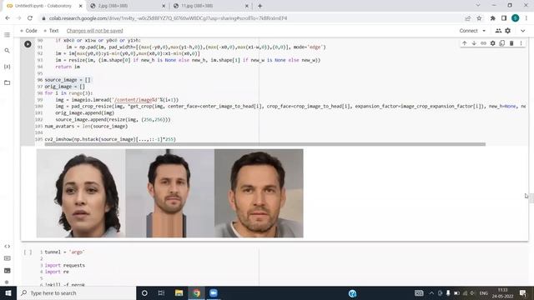Open File Explorer from taskbar
Viewport: 534px width, 300px height.
179,293
